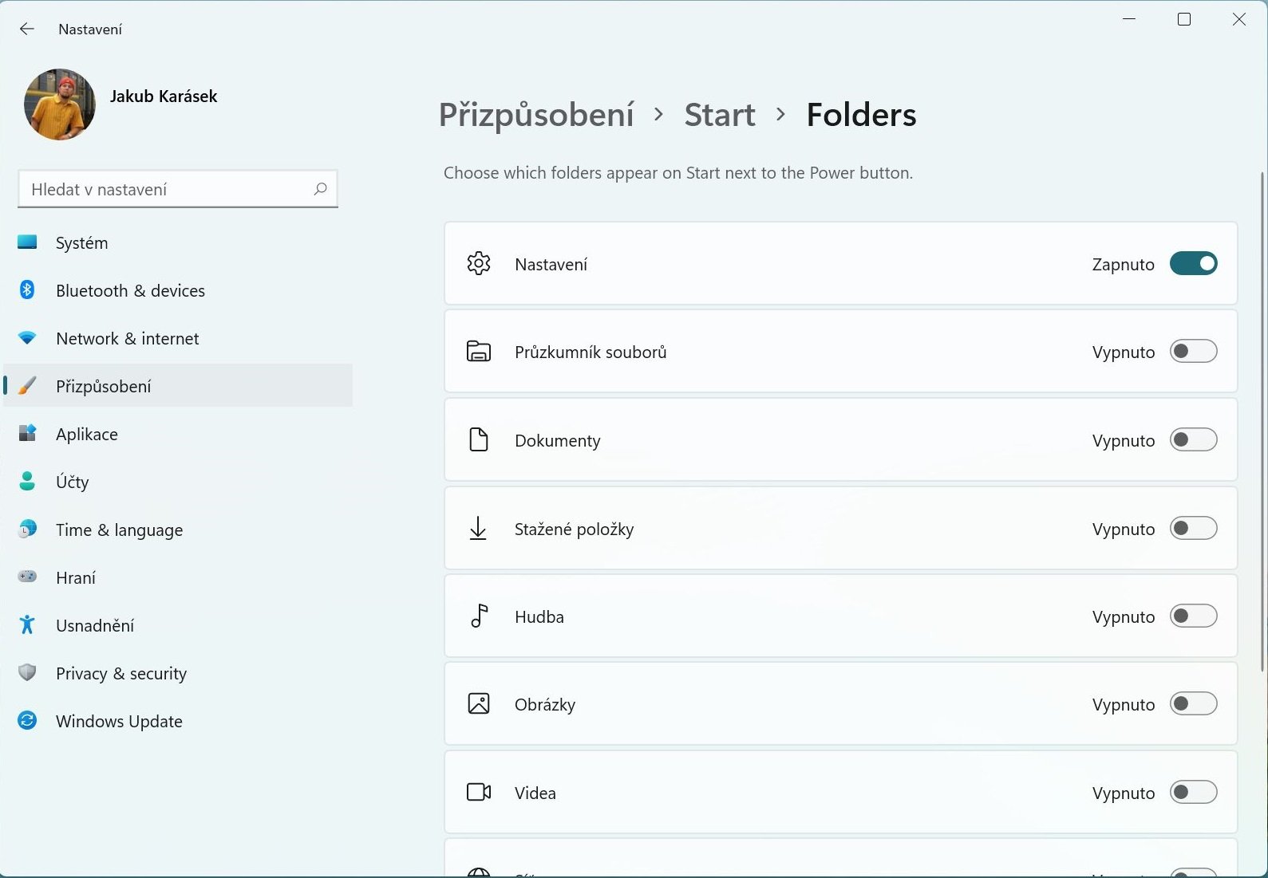The width and height of the screenshot is (1268, 878).
Task: Enable the Obrázky toggle
Action: tap(1193, 703)
